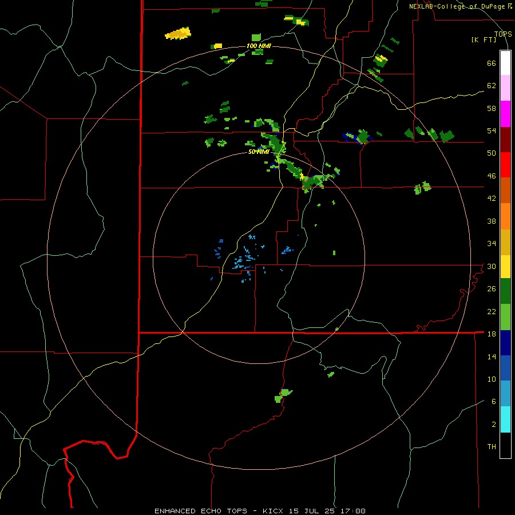515x515 pixels.
Task: Click the 42 legend value
Action: tap(492, 199)
